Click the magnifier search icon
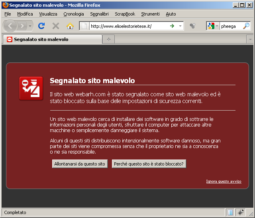The width and height of the screenshot is (255, 218). pos(246,26)
